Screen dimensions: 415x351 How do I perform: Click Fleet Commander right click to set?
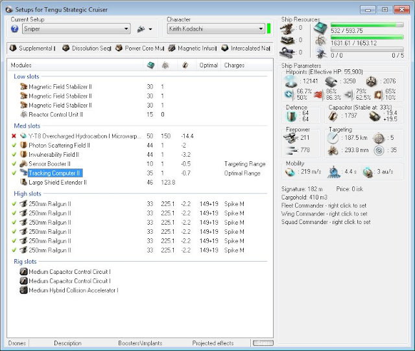coord(324,205)
